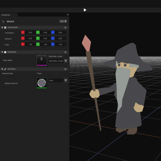Collapse the TRANSFORM section

click(2, 27)
